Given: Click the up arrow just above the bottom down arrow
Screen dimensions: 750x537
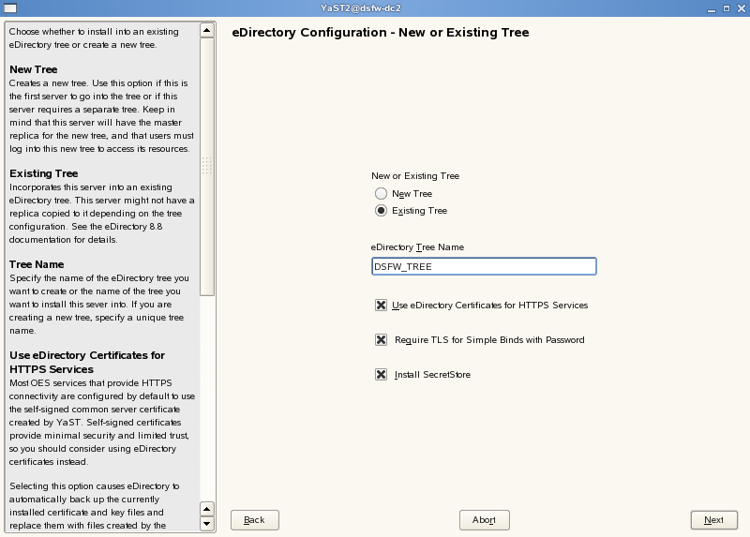Looking at the screenshot, I should tap(207, 509).
